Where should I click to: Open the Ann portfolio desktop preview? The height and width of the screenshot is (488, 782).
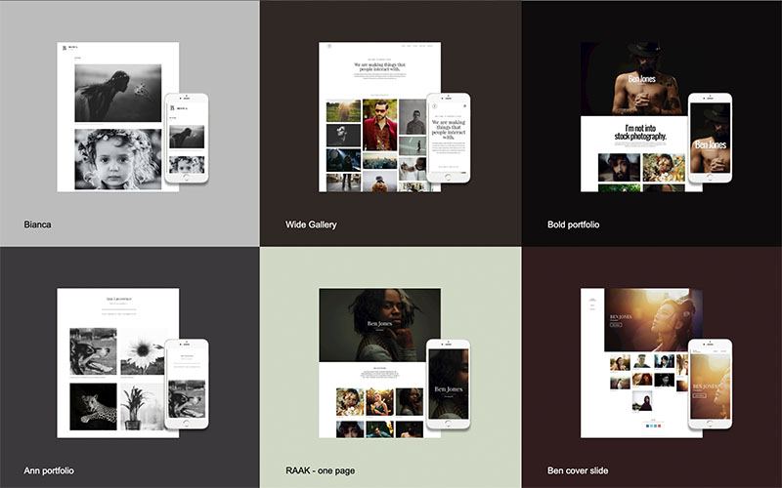pos(117,363)
